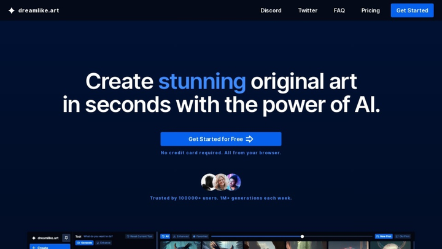Toggle the Favorited filter in preview

coord(200,236)
